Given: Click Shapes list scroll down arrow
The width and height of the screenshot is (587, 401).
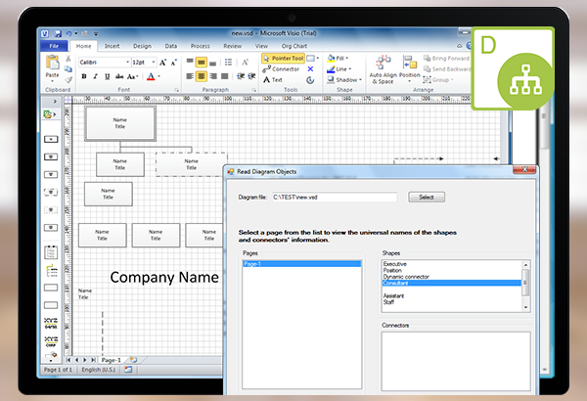Looking at the screenshot, I should click(x=525, y=307).
